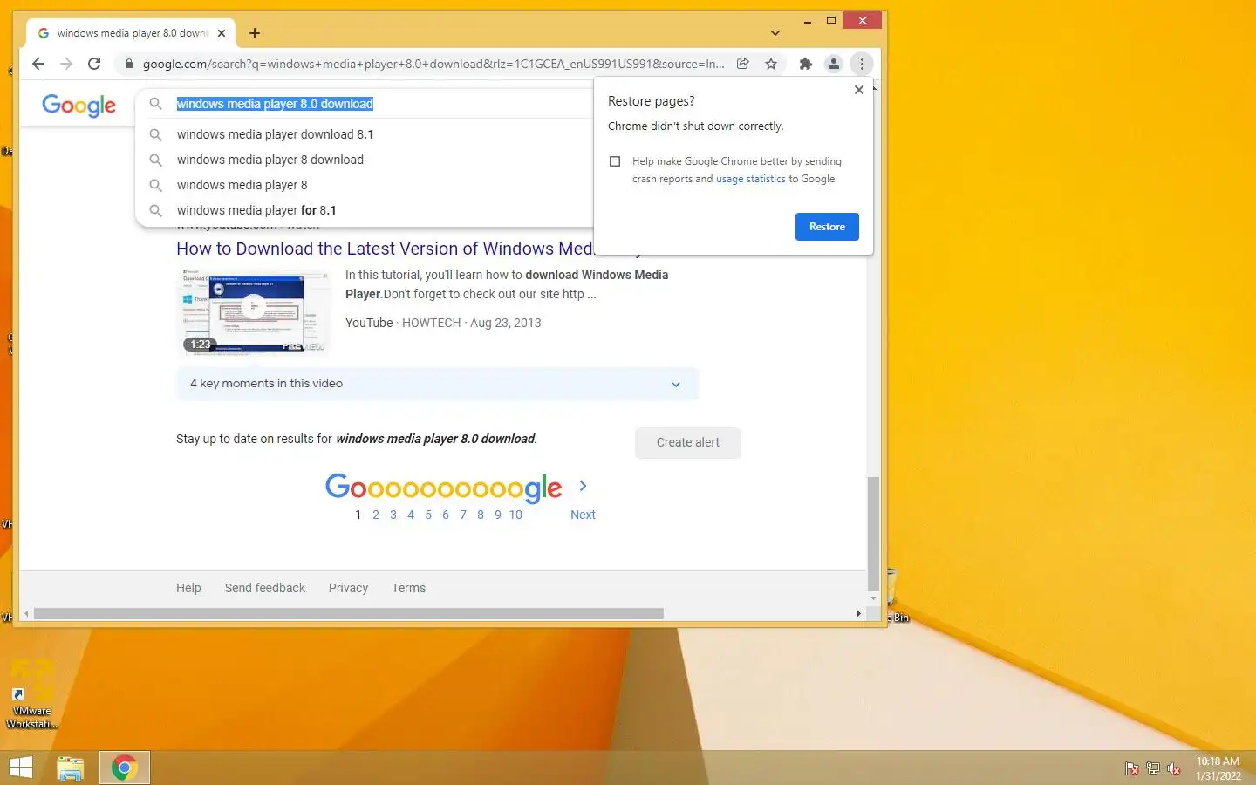Bookmark this page with the star icon
This screenshot has height=785, width=1256.
tap(771, 64)
